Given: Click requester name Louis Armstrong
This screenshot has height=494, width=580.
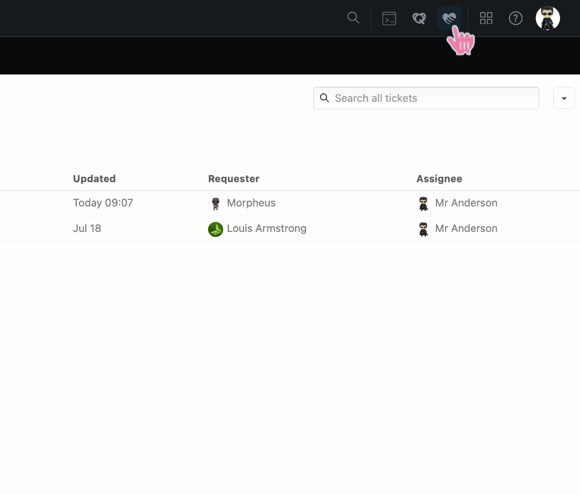Looking at the screenshot, I should click(267, 228).
